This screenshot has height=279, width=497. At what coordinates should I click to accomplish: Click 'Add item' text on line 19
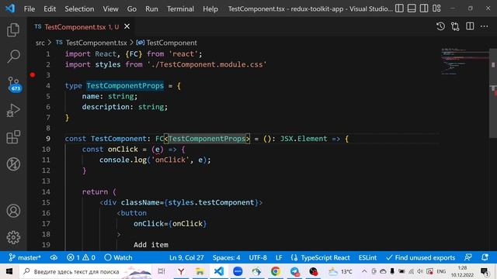[x=151, y=245]
